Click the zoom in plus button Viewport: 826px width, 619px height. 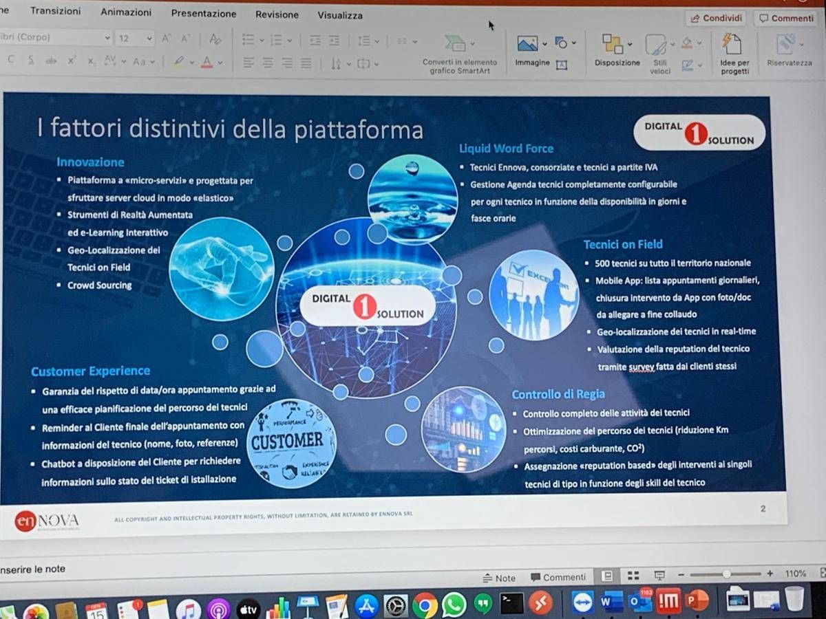770,573
